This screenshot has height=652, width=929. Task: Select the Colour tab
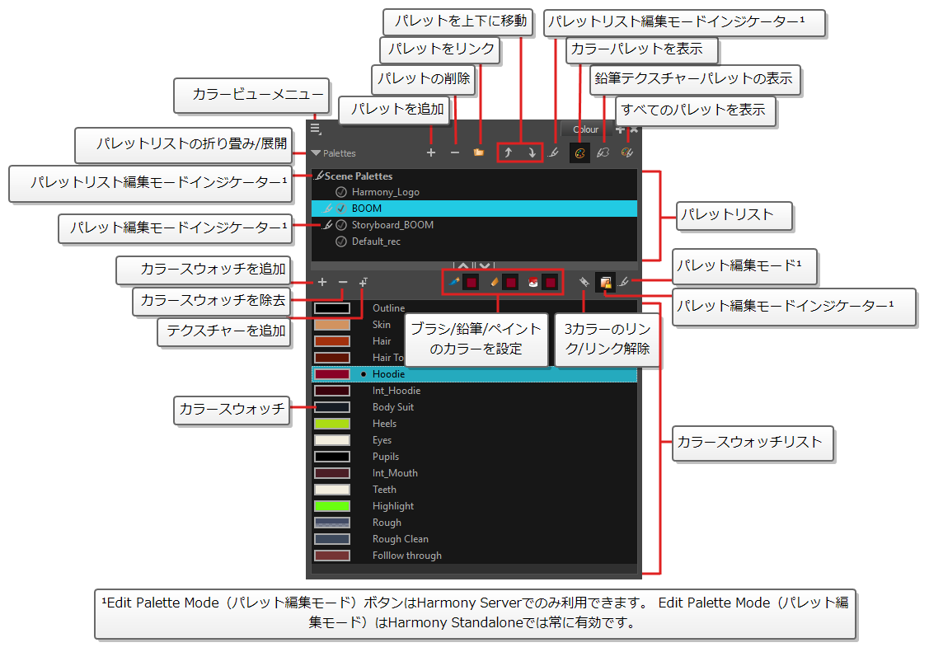coord(586,129)
